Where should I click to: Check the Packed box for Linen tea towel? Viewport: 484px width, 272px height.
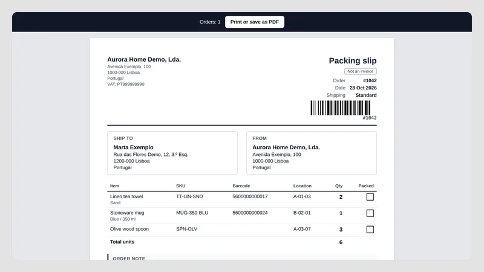pos(370,197)
